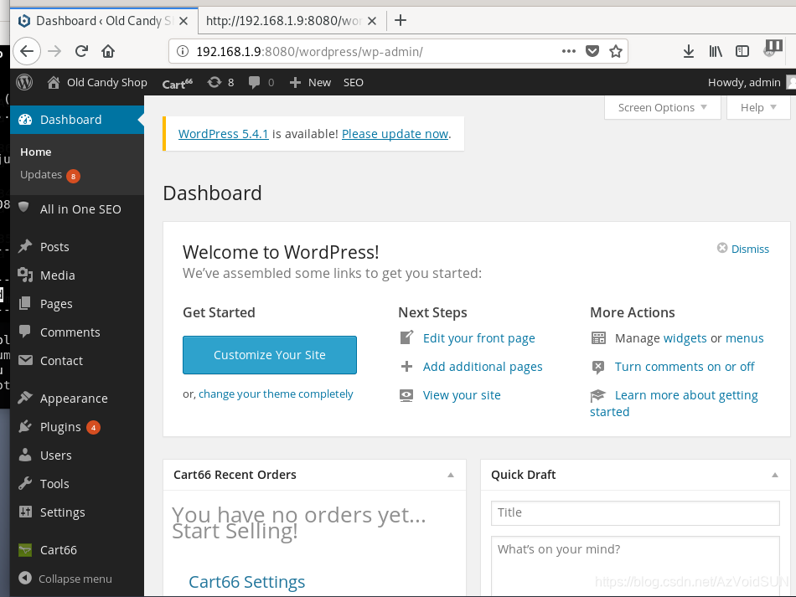
Task: Click the What's on your mind textarea
Action: 635,566
